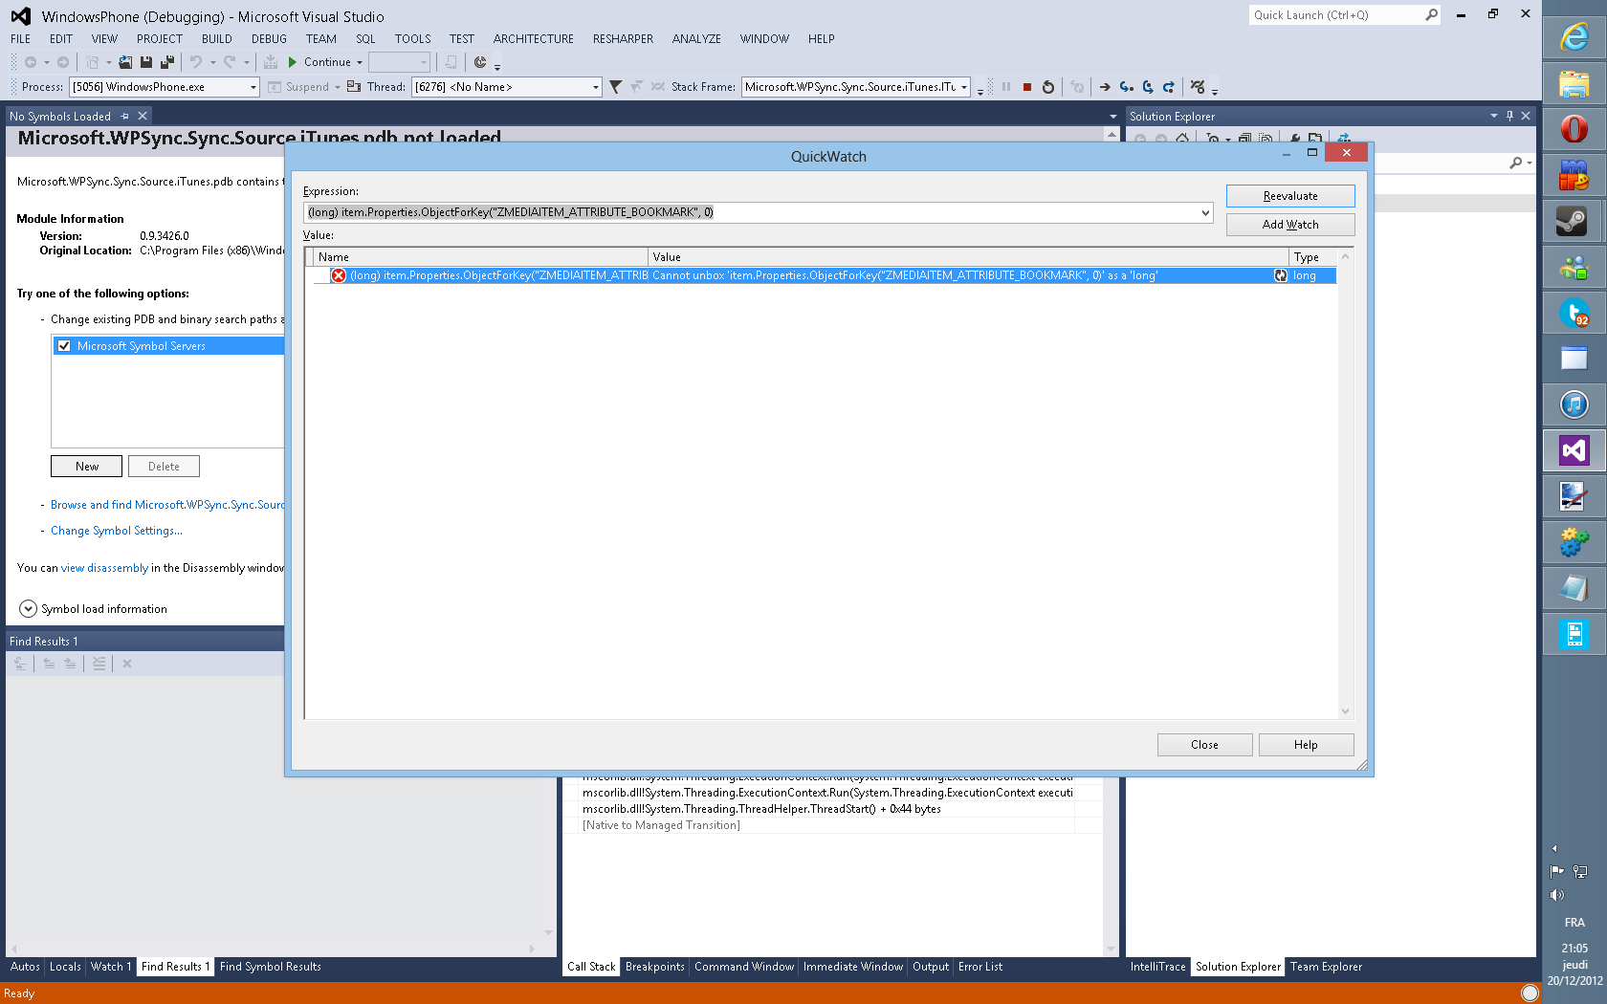The width and height of the screenshot is (1607, 1004).
Task: Click the QuickWatch Close button
Action: click(x=1204, y=745)
